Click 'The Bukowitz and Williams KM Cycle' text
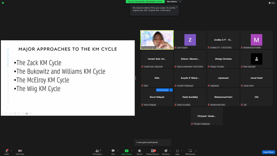Image resolution: width=277 pixels, height=156 pixels. coord(61,71)
